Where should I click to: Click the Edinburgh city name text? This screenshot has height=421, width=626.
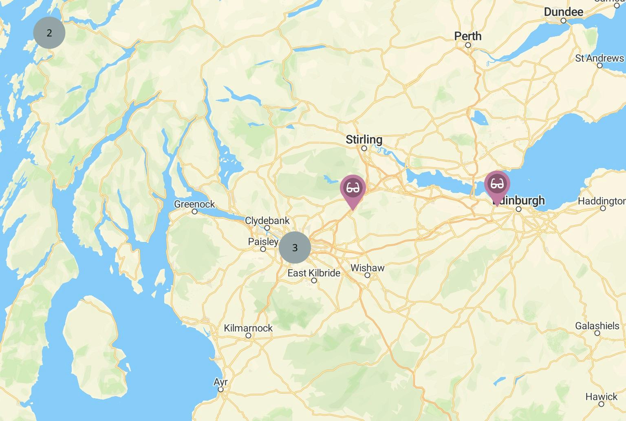click(518, 200)
